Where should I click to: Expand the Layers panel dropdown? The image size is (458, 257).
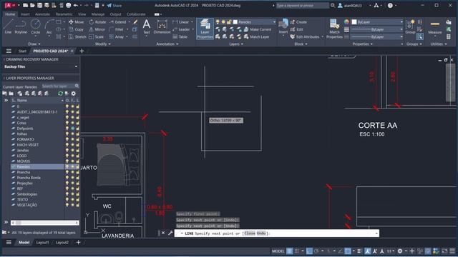(x=235, y=44)
